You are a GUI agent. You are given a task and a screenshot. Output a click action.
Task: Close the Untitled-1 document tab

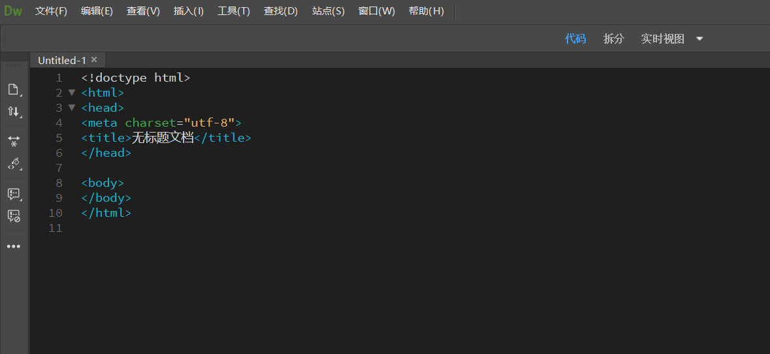[94, 59]
